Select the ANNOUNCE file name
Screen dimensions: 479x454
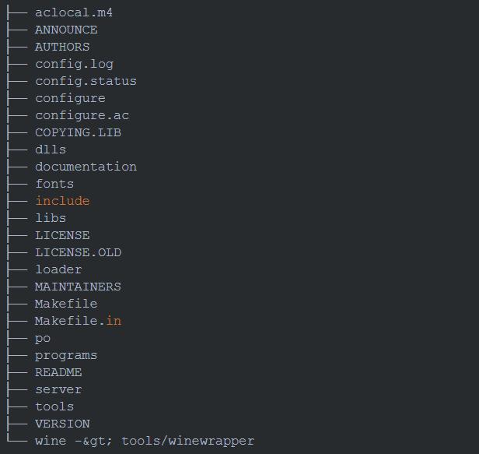(x=66, y=30)
